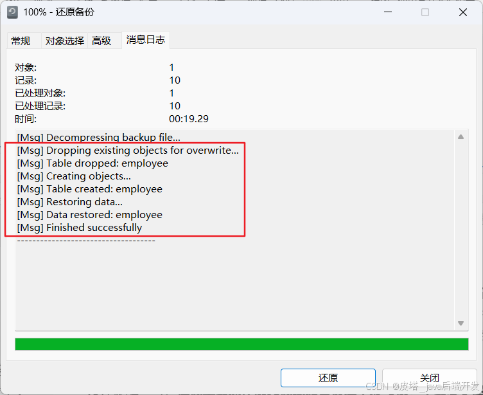
Task: Click the 还原 button
Action: pyautogui.click(x=328, y=378)
